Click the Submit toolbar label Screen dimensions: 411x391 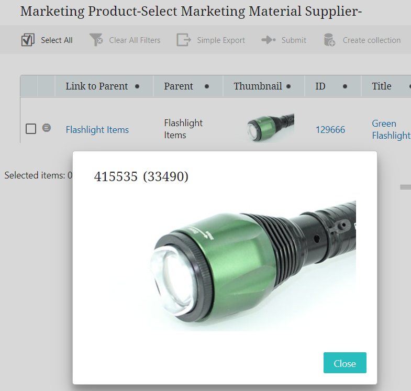(294, 40)
